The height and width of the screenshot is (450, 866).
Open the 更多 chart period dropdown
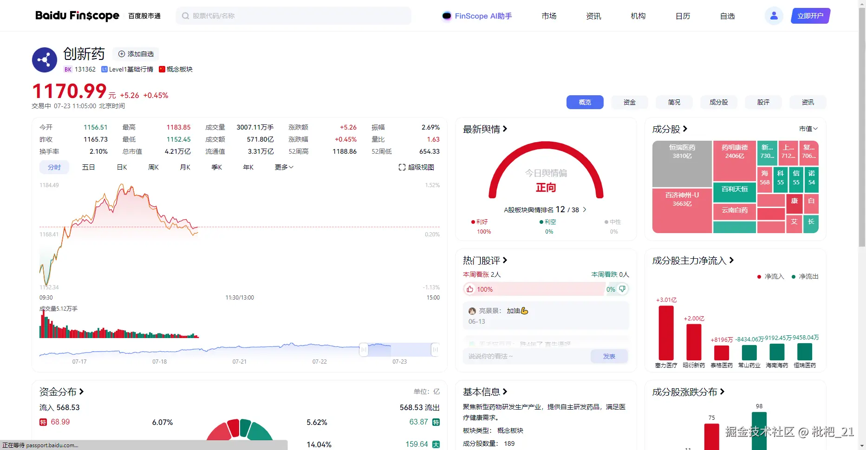[283, 167]
